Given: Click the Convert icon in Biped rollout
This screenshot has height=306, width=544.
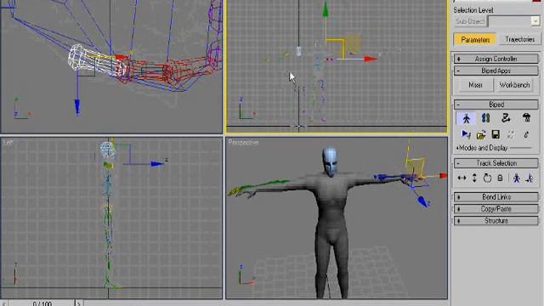Looking at the screenshot, I should pyautogui.click(x=511, y=134).
